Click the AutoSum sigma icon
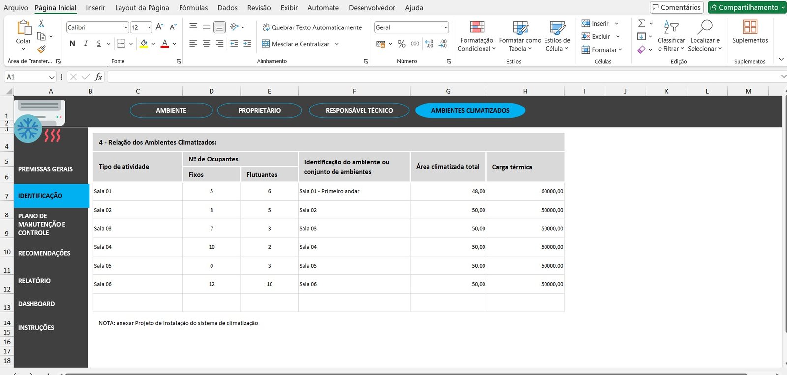The width and height of the screenshot is (787, 375). coord(641,23)
